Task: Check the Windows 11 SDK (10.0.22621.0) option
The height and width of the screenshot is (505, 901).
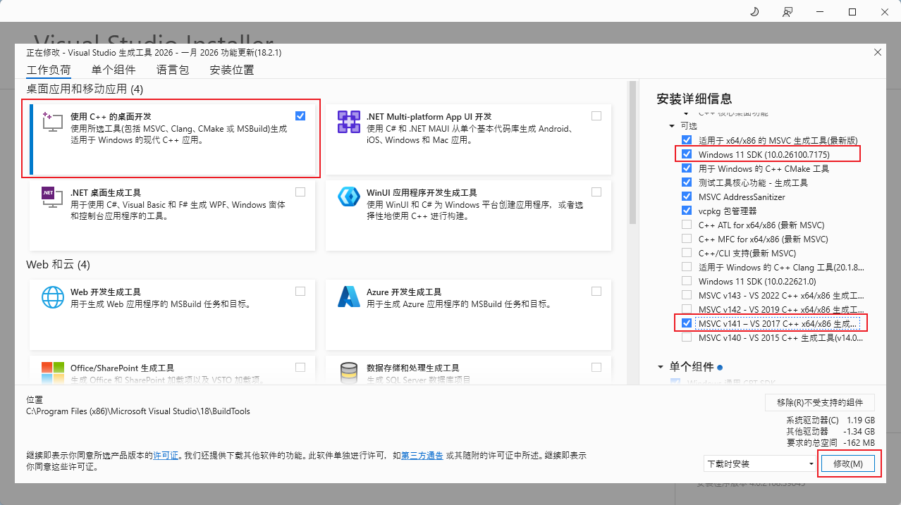Action: point(687,281)
